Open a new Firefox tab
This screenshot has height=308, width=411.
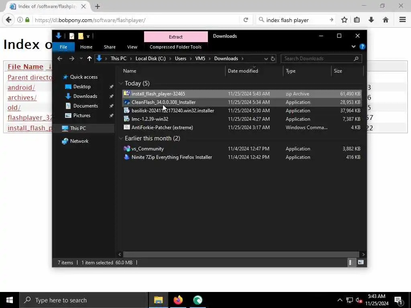point(98,6)
